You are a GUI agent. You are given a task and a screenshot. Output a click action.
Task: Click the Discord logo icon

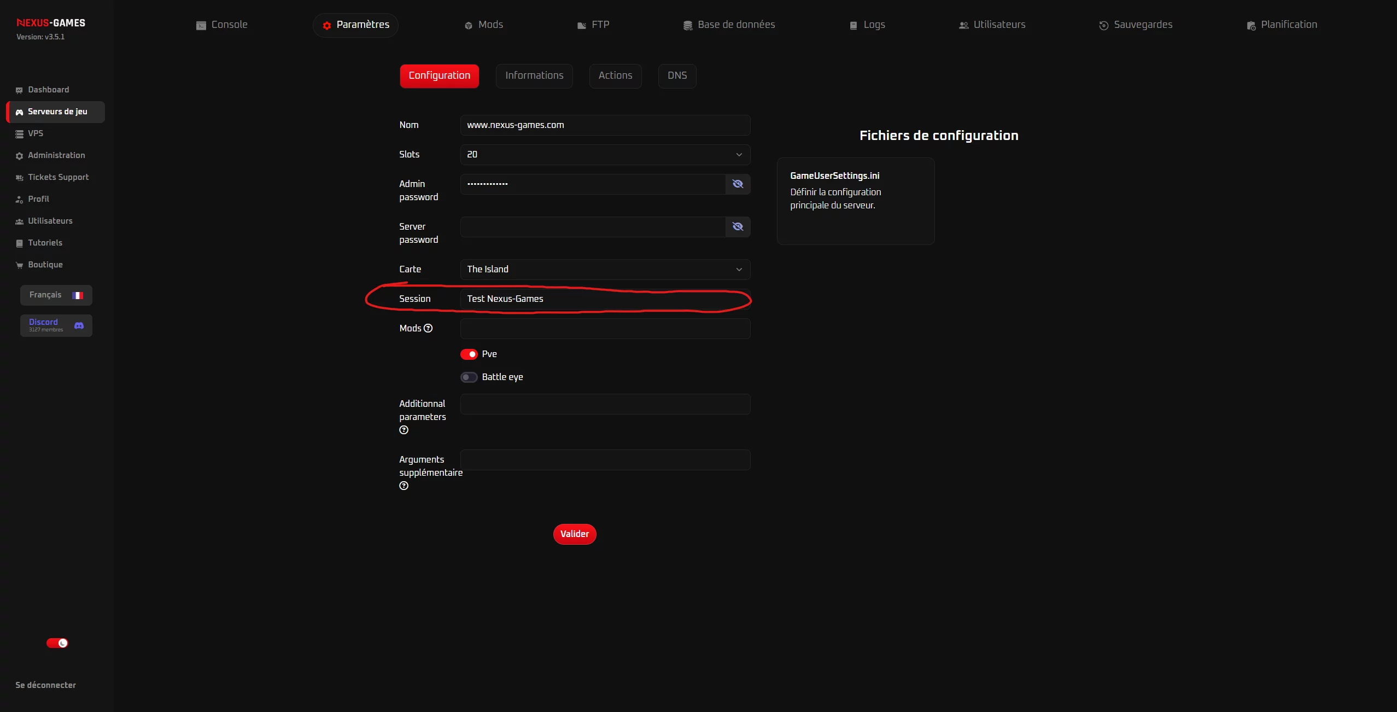point(79,325)
